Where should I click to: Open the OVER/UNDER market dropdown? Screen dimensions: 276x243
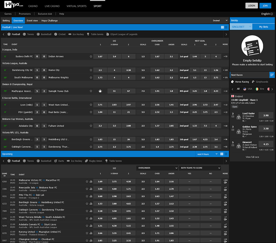(x=157, y=168)
